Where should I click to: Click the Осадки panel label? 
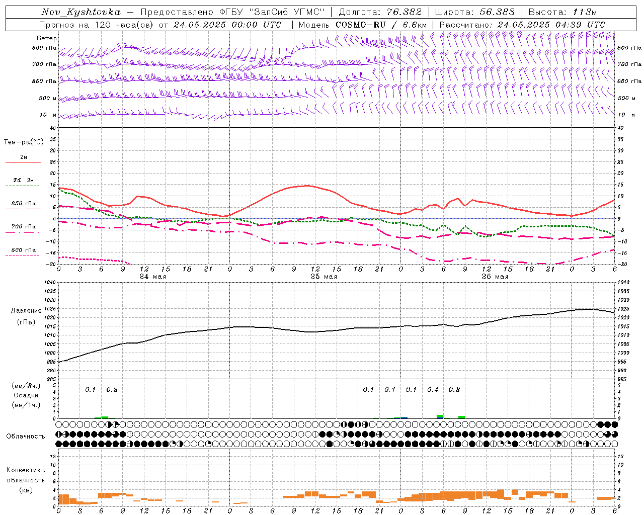pyautogui.click(x=26, y=395)
